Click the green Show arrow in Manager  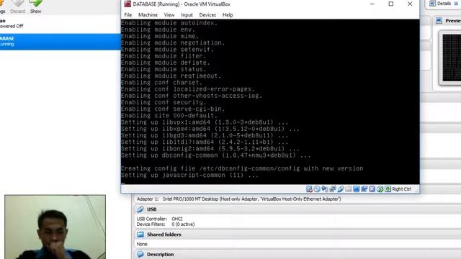click(x=35, y=4)
